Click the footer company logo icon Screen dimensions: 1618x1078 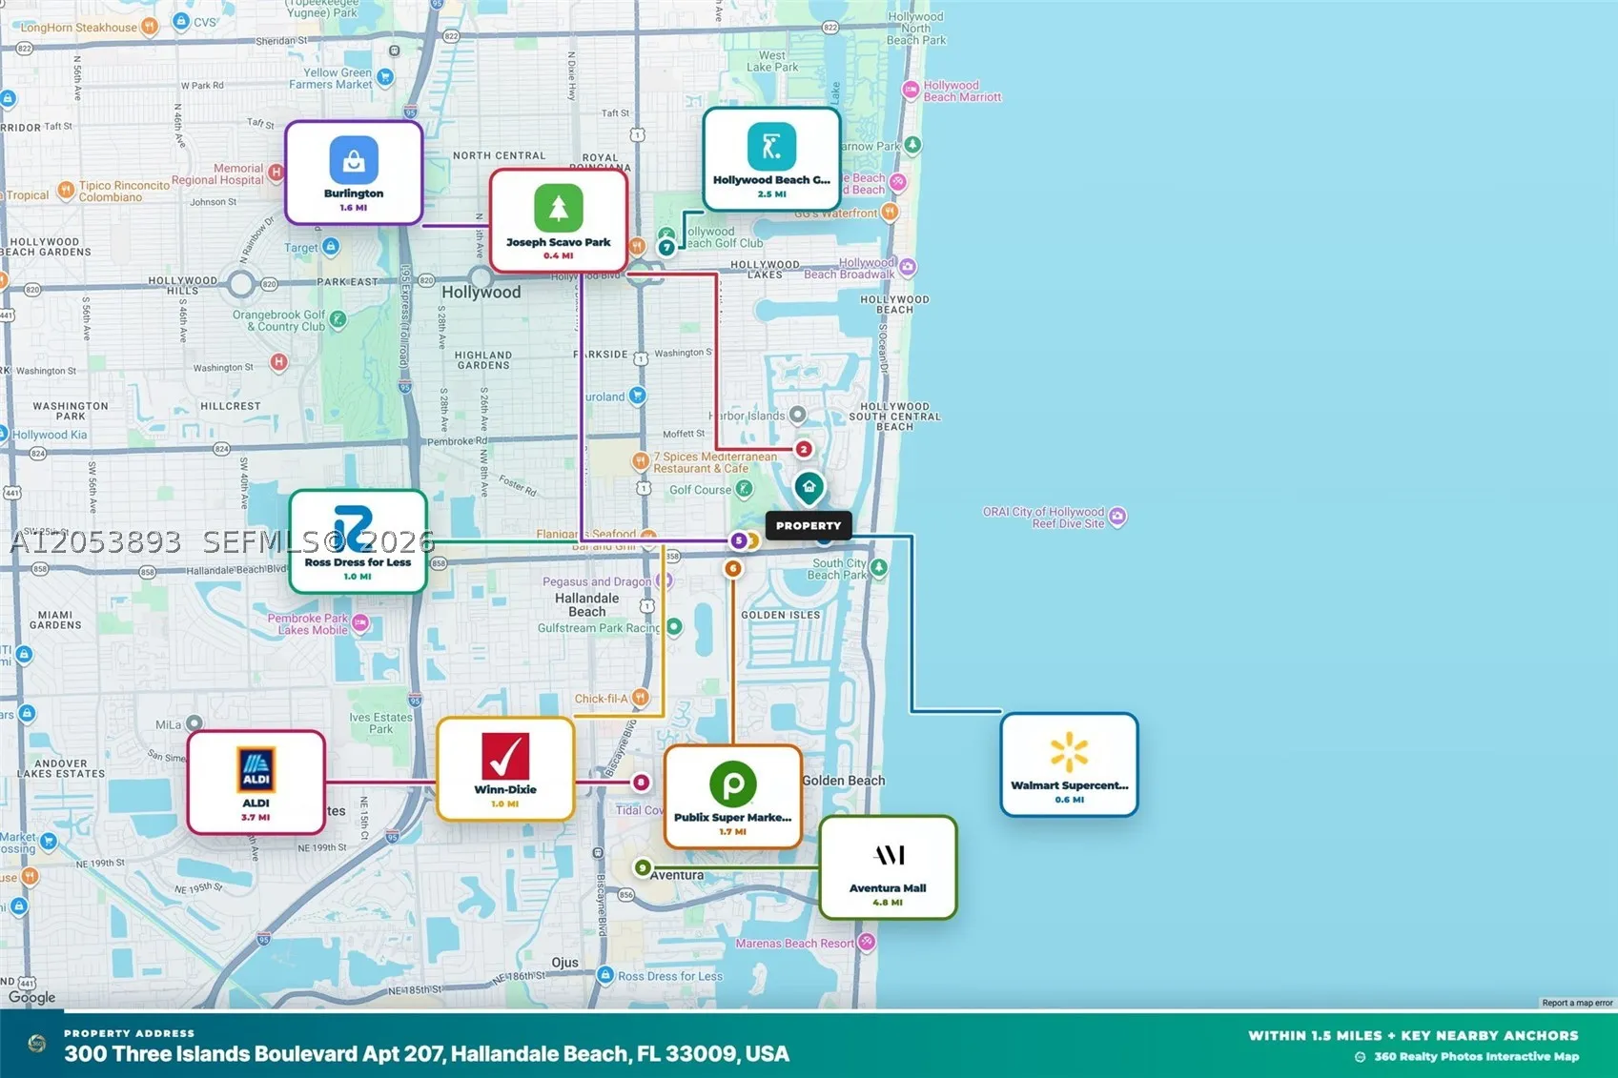pos(37,1044)
